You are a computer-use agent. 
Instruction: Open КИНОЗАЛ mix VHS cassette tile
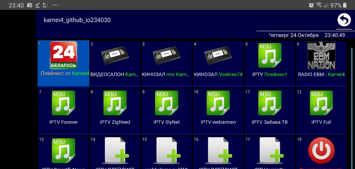point(167,64)
